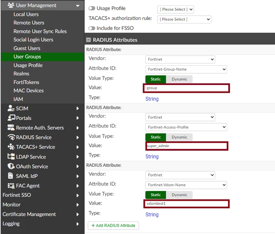Viewport: 275px width, 234px height.
Task: Click the FAC Agent icon
Action: [x=11, y=185]
